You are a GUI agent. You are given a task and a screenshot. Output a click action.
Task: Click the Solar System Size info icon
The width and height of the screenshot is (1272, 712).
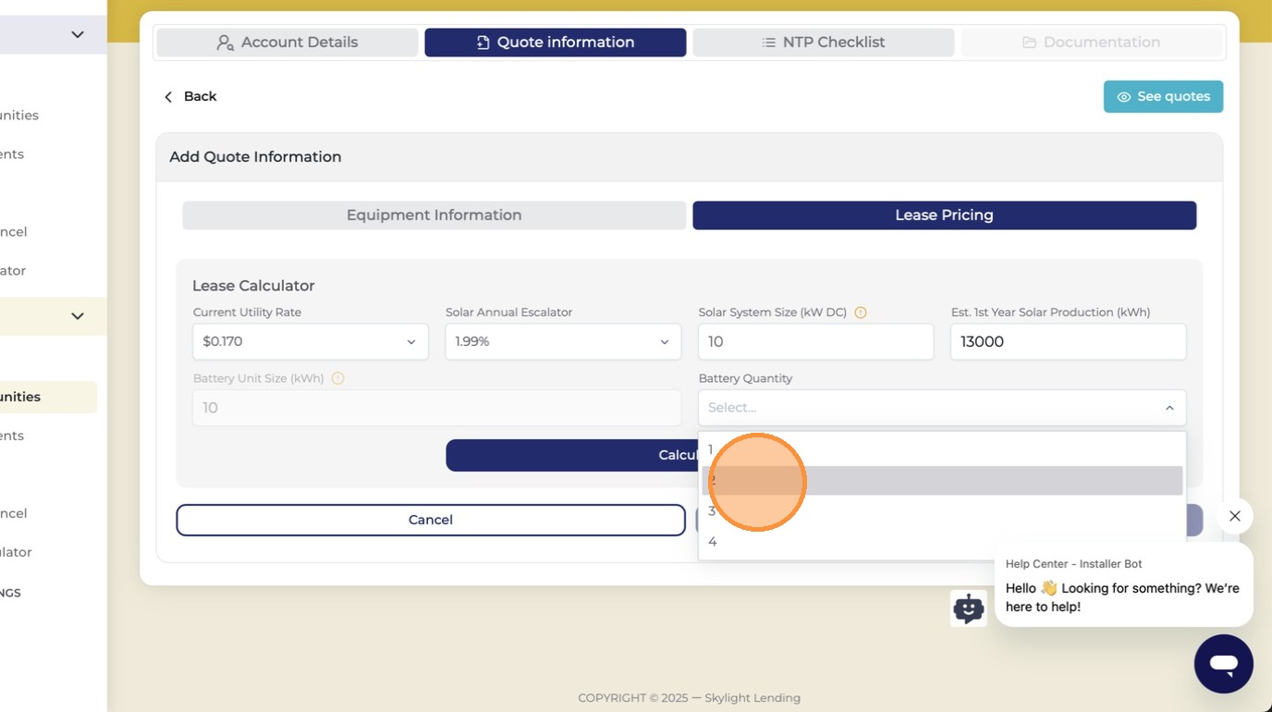tap(861, 313)
